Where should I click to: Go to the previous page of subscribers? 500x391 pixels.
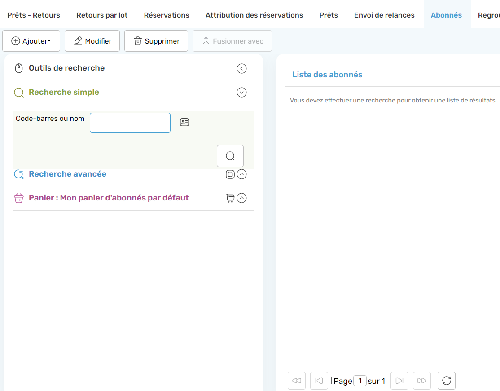[319, 380]
